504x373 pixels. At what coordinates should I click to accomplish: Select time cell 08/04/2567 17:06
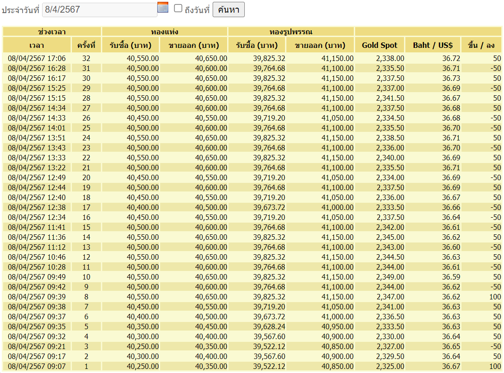pyautogui.click(x=37, y=58)
